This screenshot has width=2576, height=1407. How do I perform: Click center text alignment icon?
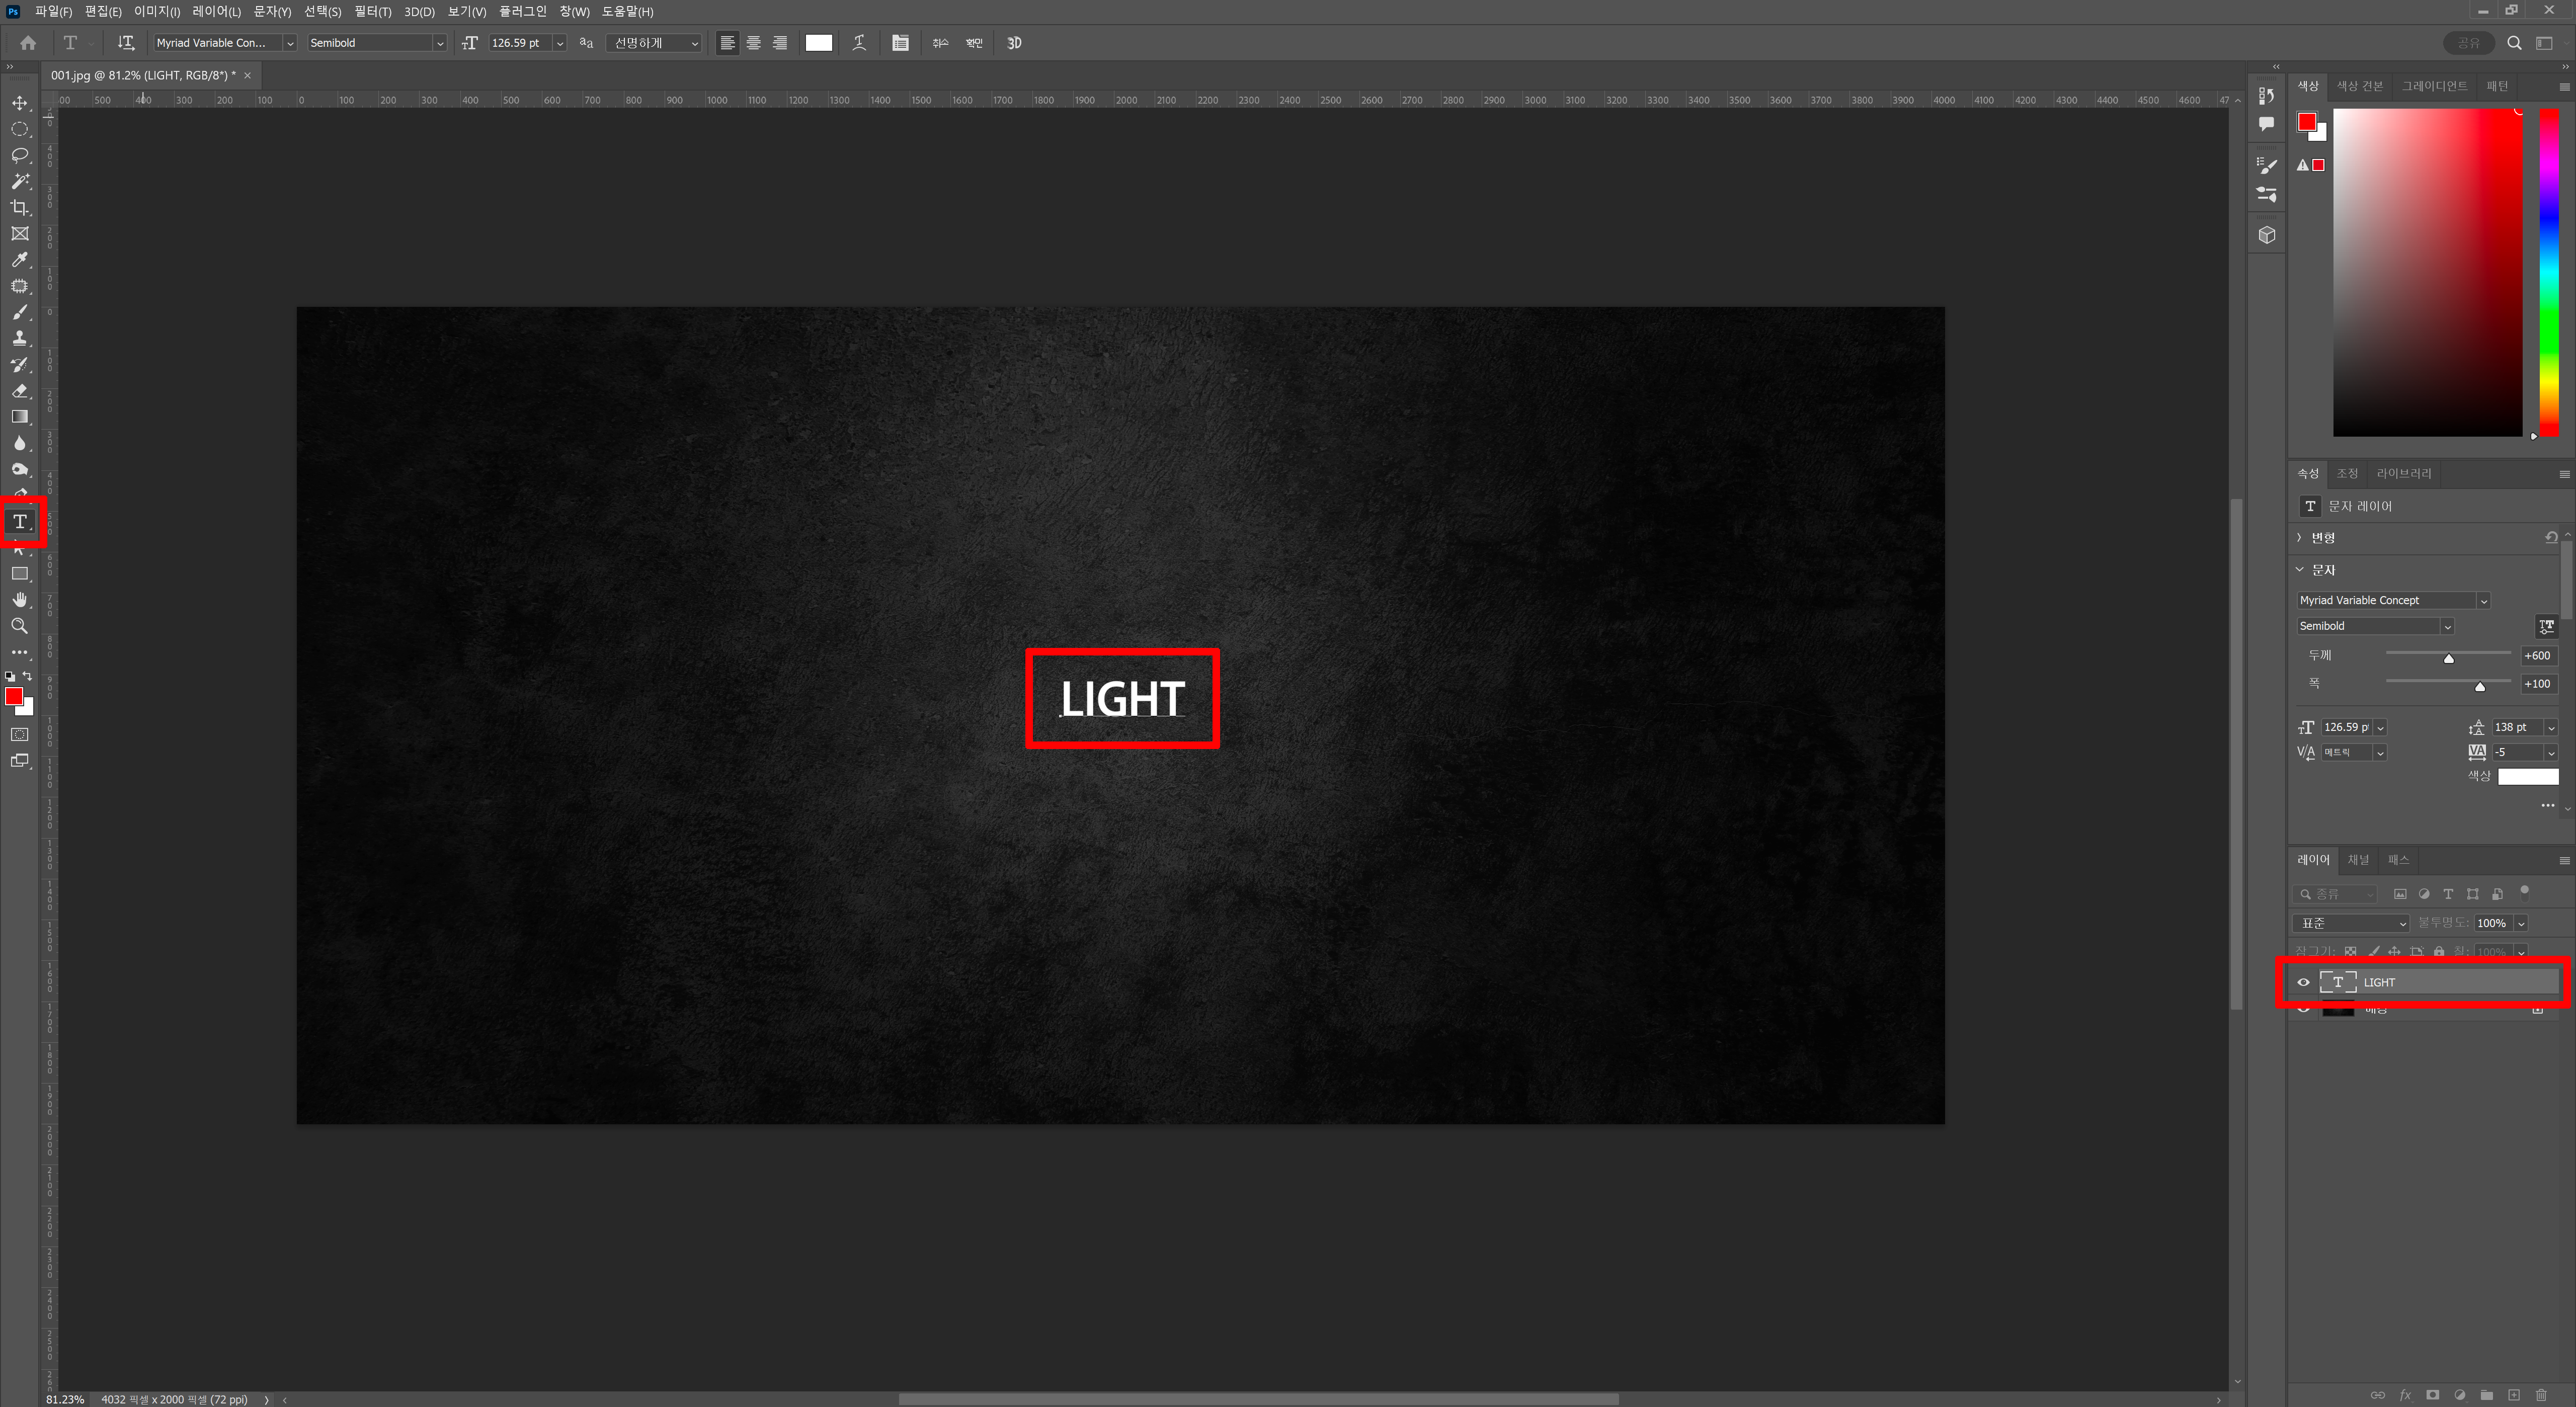click(754, 43)
